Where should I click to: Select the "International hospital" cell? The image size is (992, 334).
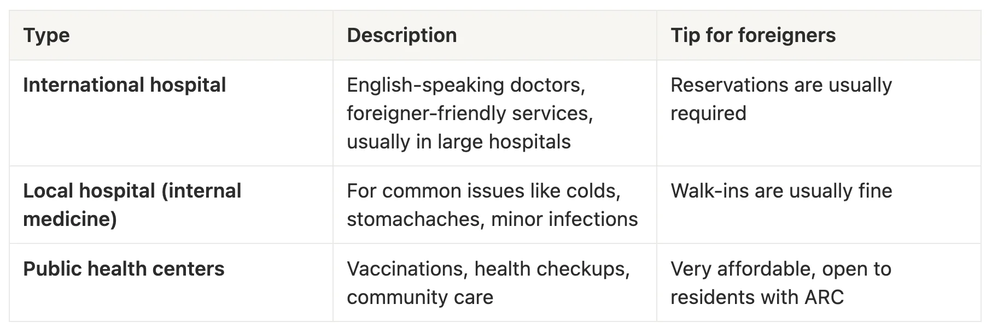(124, 85)
